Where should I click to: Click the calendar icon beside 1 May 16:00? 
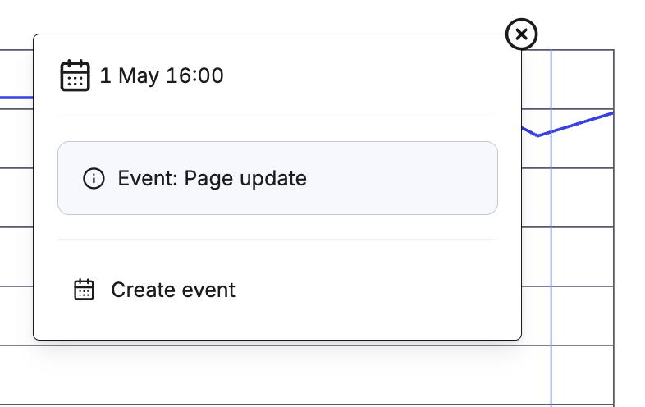pyautogui.click(x=75, y=75)
